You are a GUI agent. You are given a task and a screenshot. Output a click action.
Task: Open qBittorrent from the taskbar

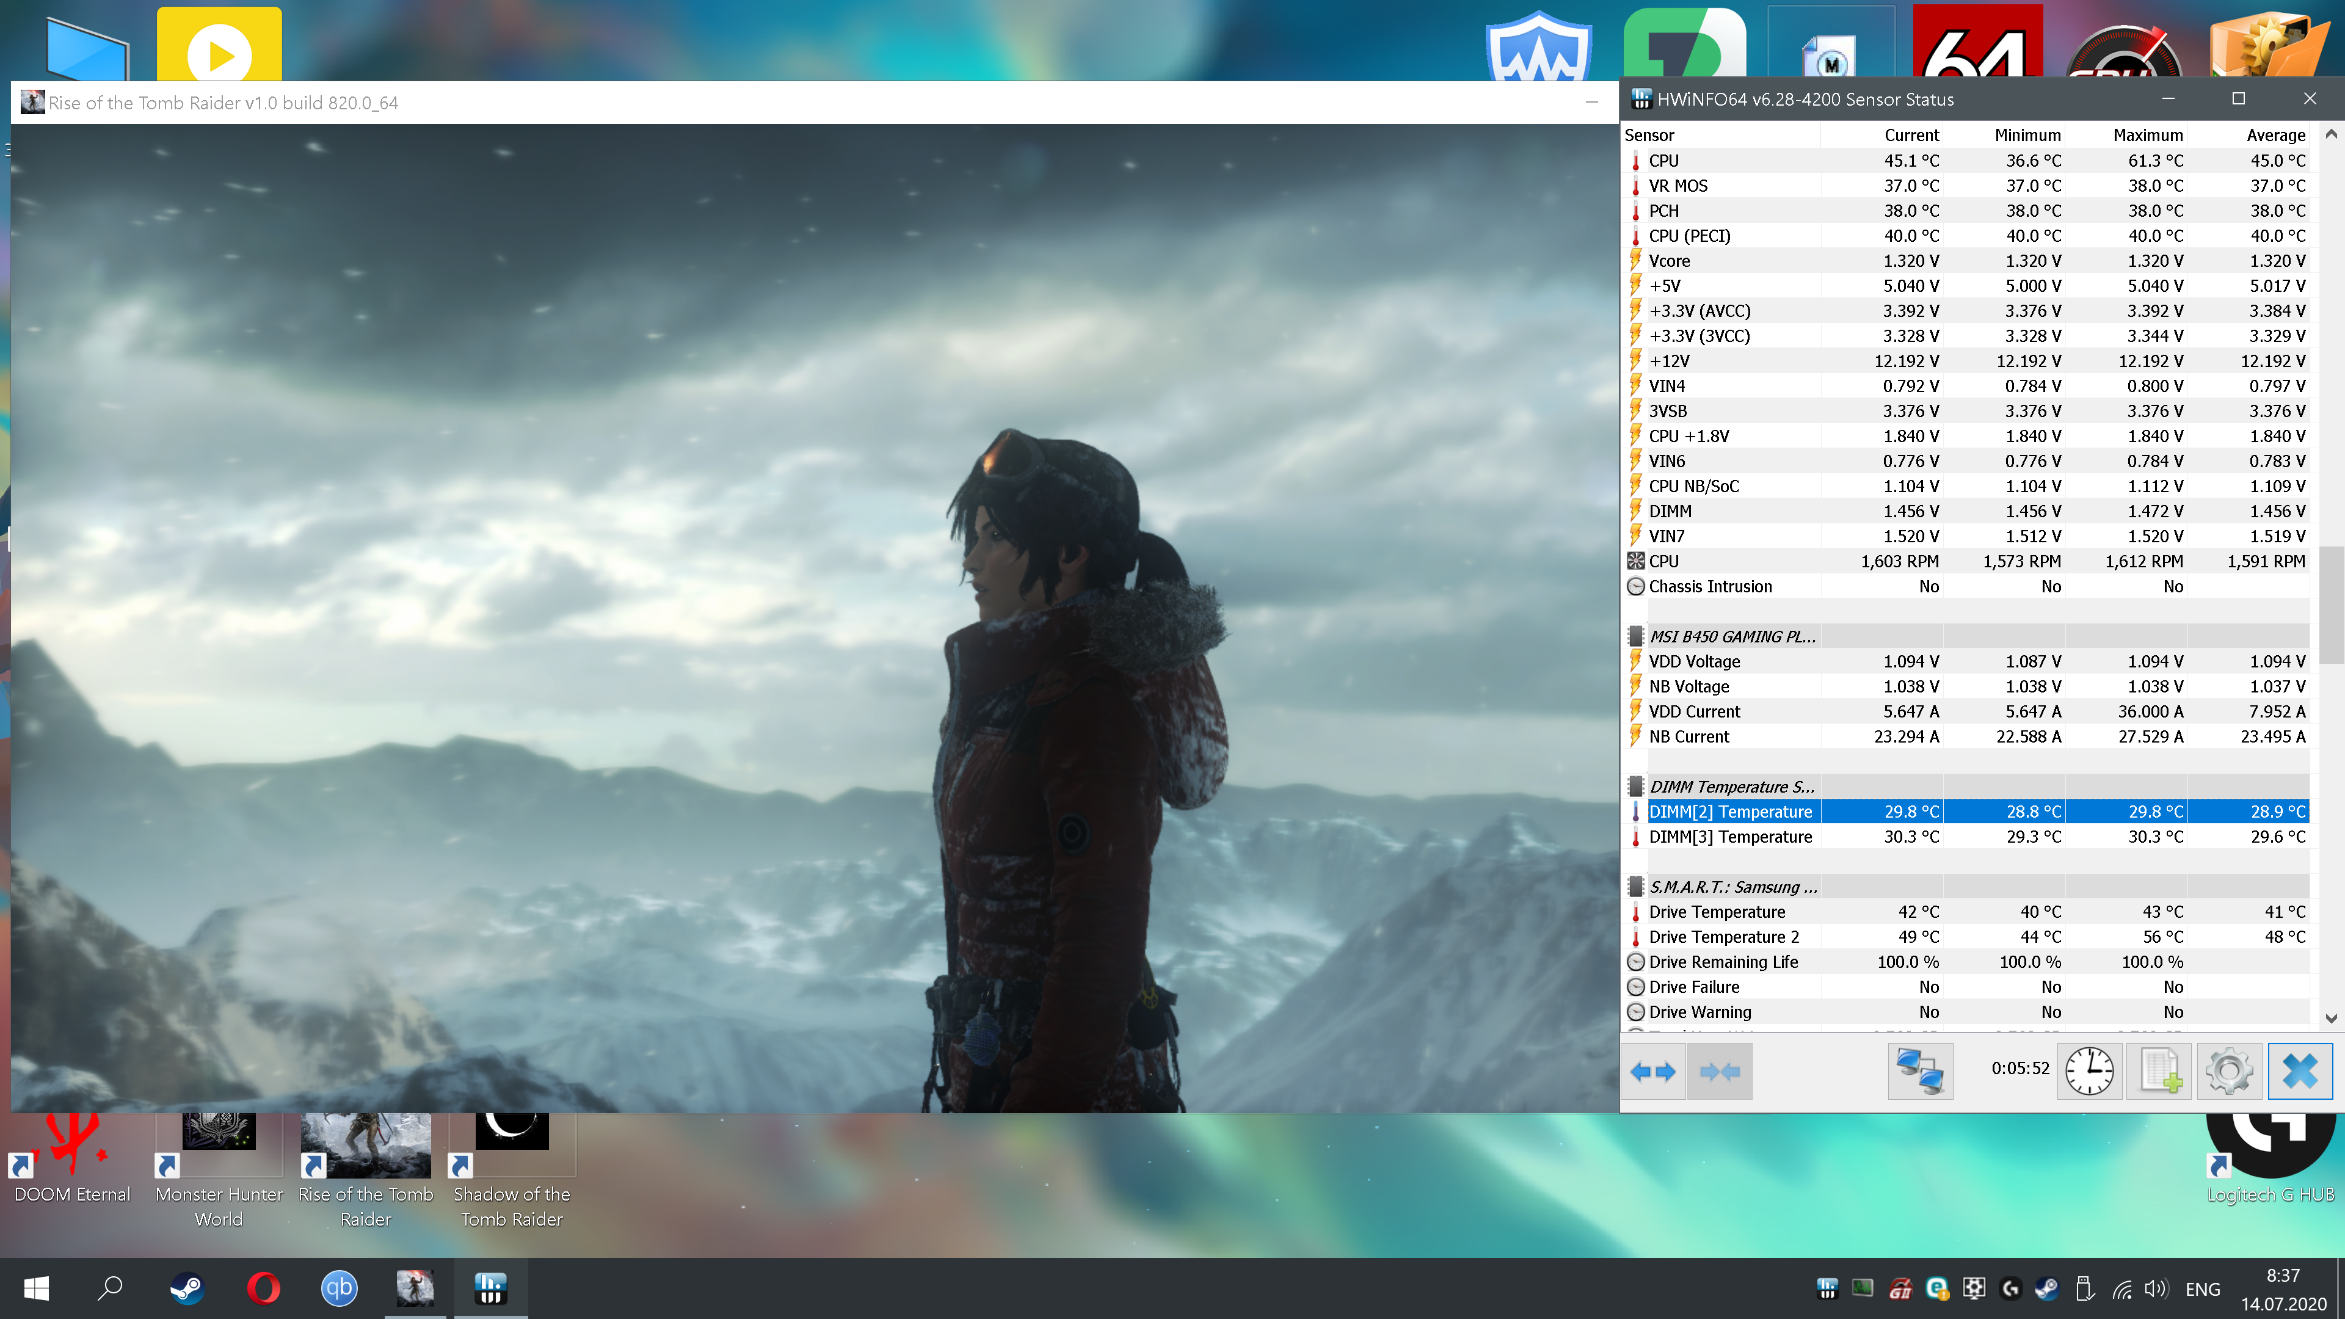340,1288
